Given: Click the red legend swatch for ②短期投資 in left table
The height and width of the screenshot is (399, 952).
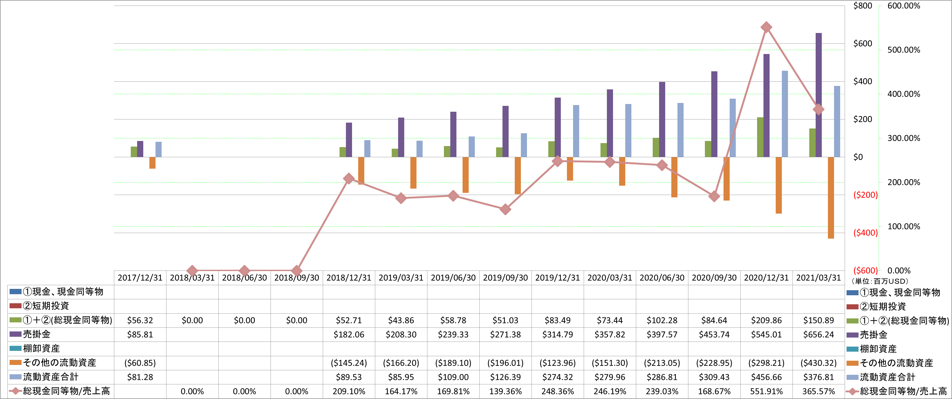Looking at the screenshot, I should (x=15, y=306).
